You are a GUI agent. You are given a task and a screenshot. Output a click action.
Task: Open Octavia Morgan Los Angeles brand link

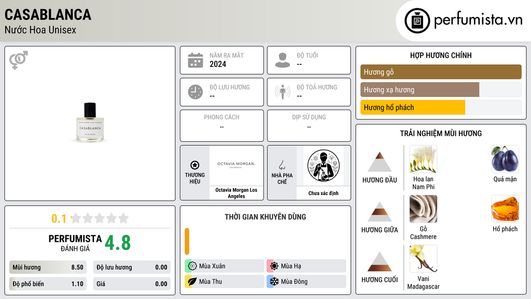tap(236, 193)
